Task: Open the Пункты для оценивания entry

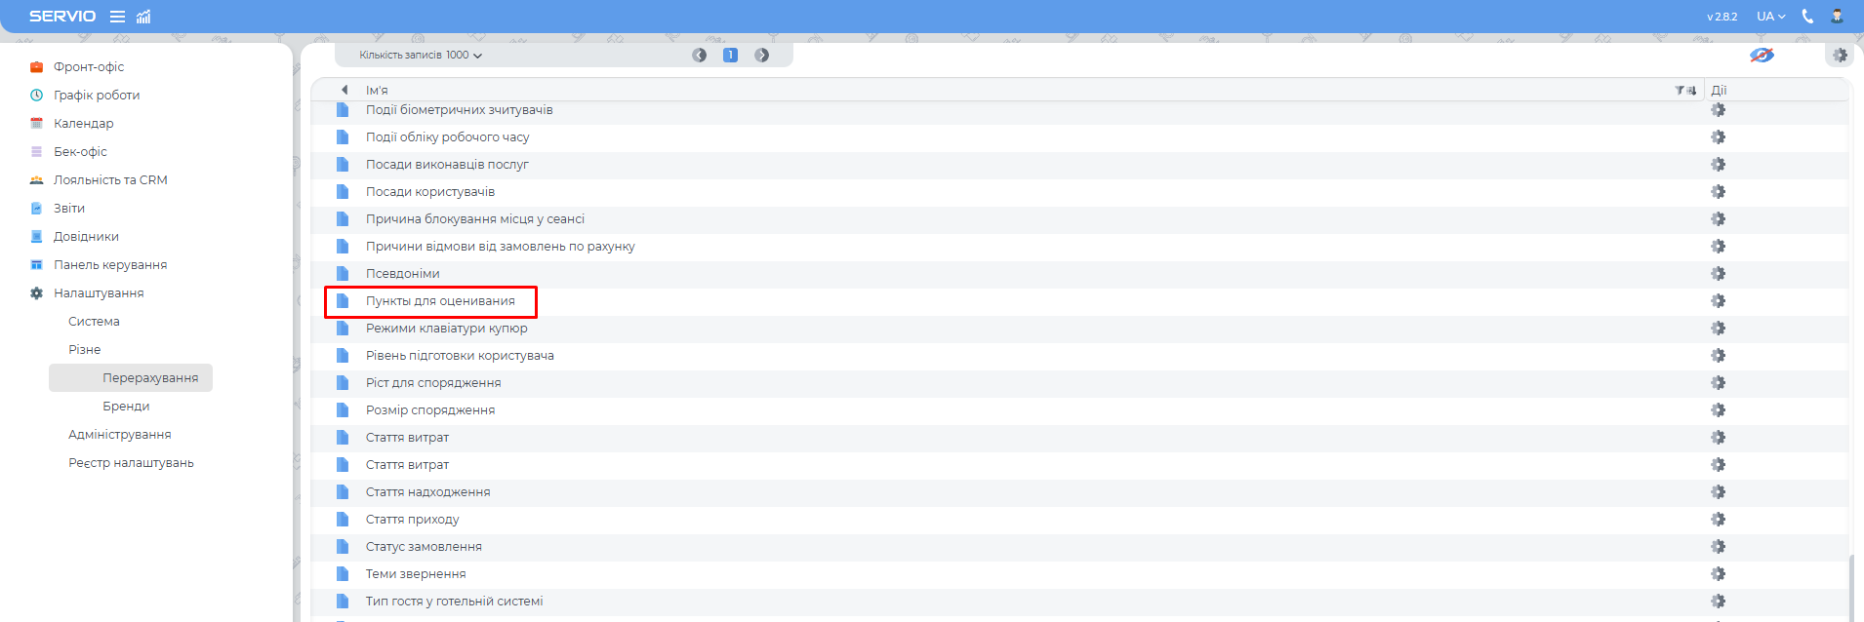Action: pyautogui.click(x=440, y=301)
